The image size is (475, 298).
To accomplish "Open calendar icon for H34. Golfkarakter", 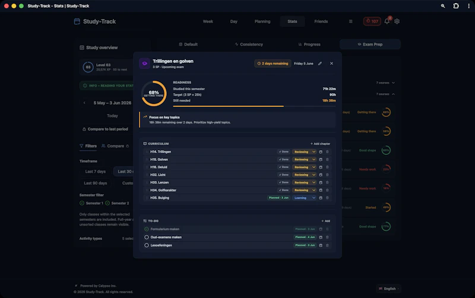I will tap(321, 190).
